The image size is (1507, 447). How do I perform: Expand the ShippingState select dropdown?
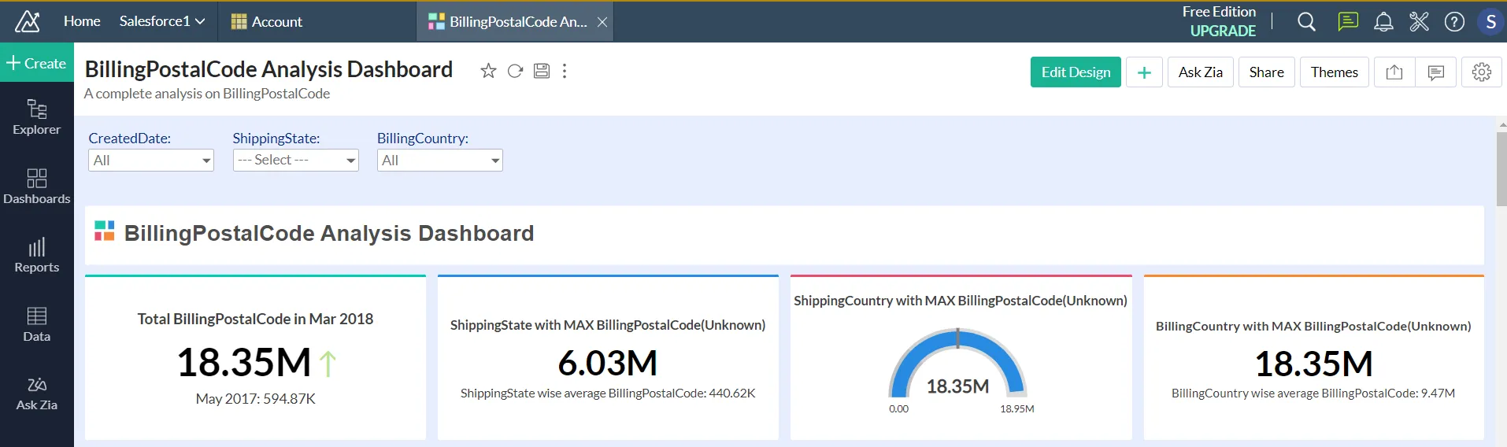pos(296,161)
